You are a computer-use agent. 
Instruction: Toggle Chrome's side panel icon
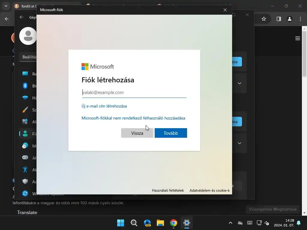(279, 19)
